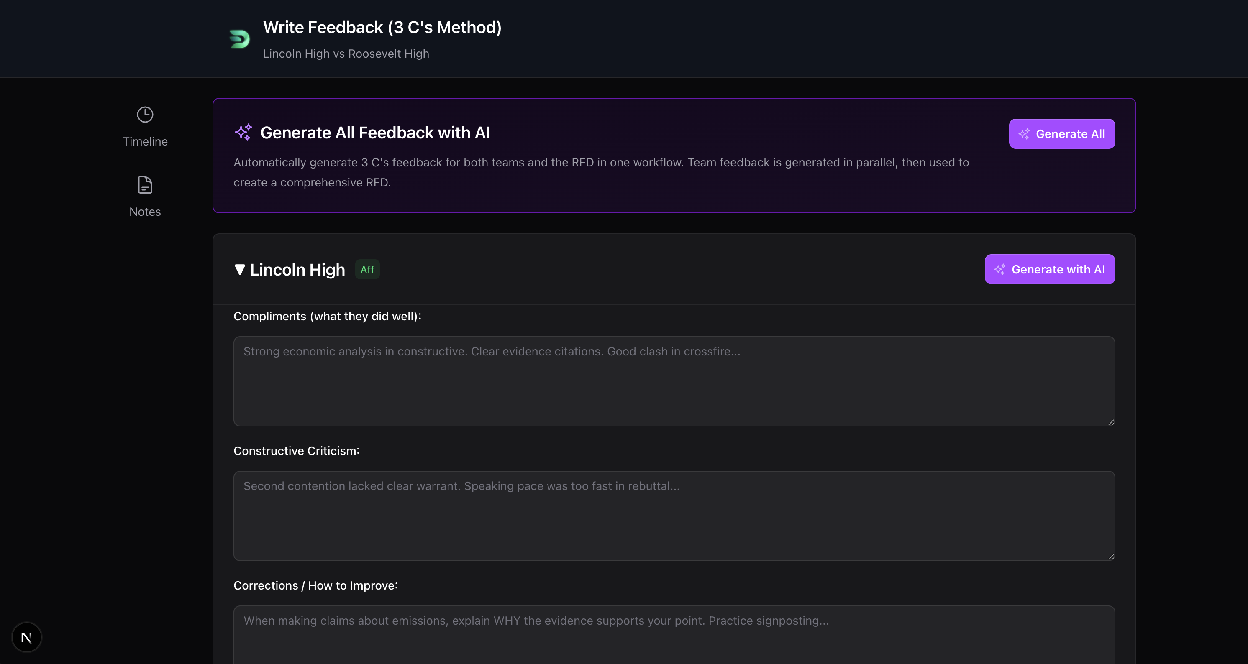Click the triangle marker next to Lincoln High
1248x664 pixels.
239,270
